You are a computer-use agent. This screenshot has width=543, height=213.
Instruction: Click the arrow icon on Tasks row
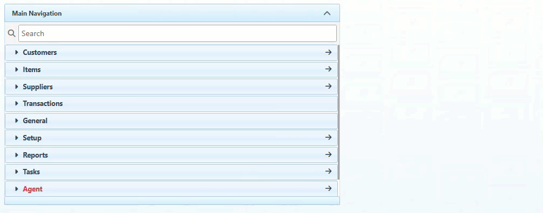point(328,171)
